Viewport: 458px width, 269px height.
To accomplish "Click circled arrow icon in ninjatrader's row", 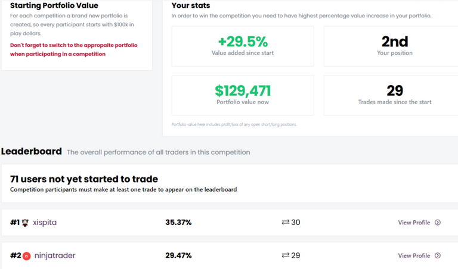I will (438, 255).
